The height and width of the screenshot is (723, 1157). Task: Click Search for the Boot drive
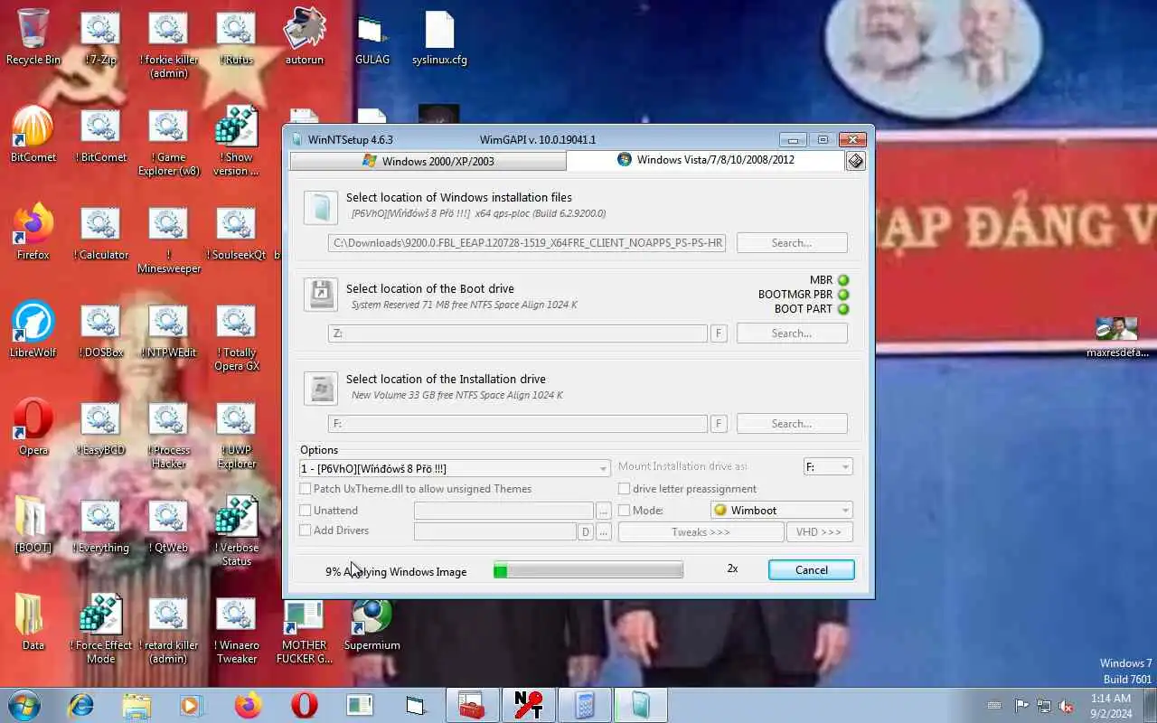[x=792, y=333]
